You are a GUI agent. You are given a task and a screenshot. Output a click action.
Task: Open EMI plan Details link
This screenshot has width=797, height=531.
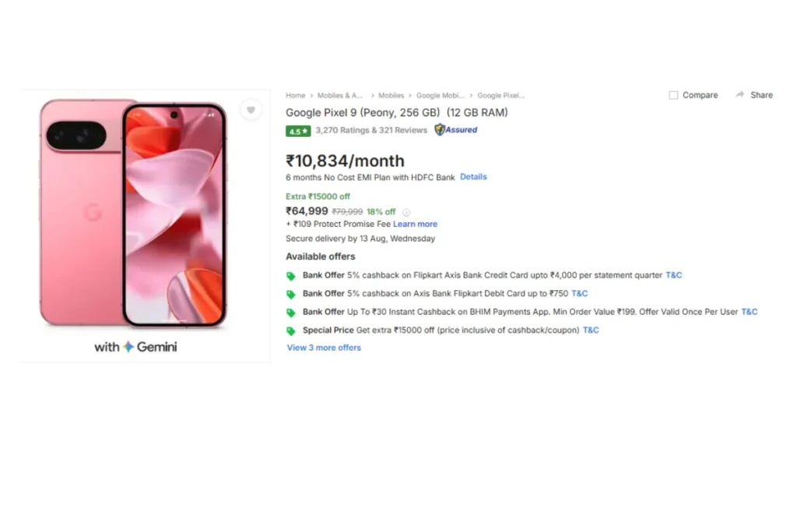click(x=473, y=176)
